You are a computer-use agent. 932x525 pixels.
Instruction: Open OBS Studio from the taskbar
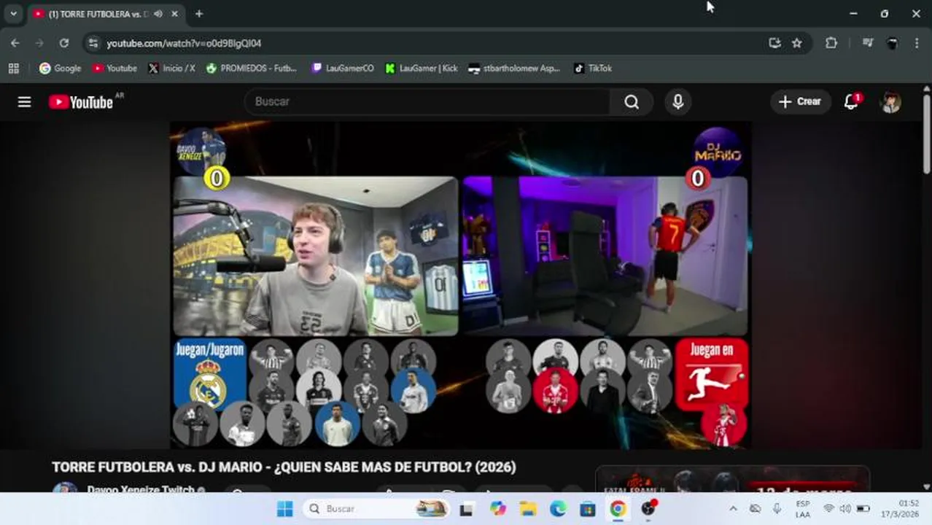pos(648,509)
